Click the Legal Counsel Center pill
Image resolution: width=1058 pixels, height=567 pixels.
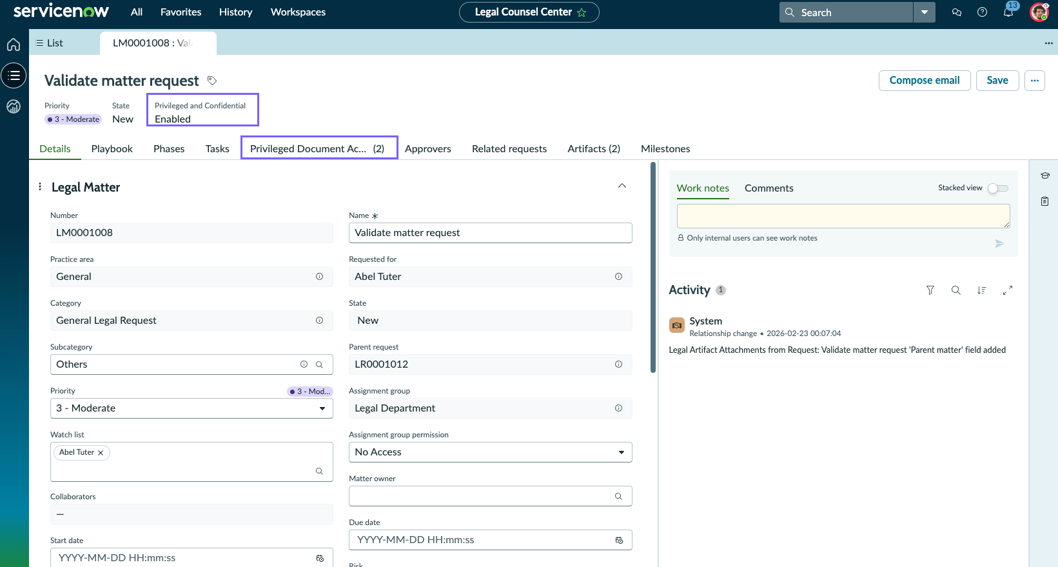pos(529,12)
